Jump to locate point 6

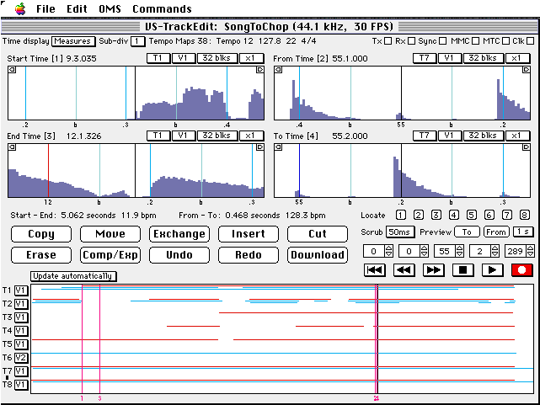[489, 215]
